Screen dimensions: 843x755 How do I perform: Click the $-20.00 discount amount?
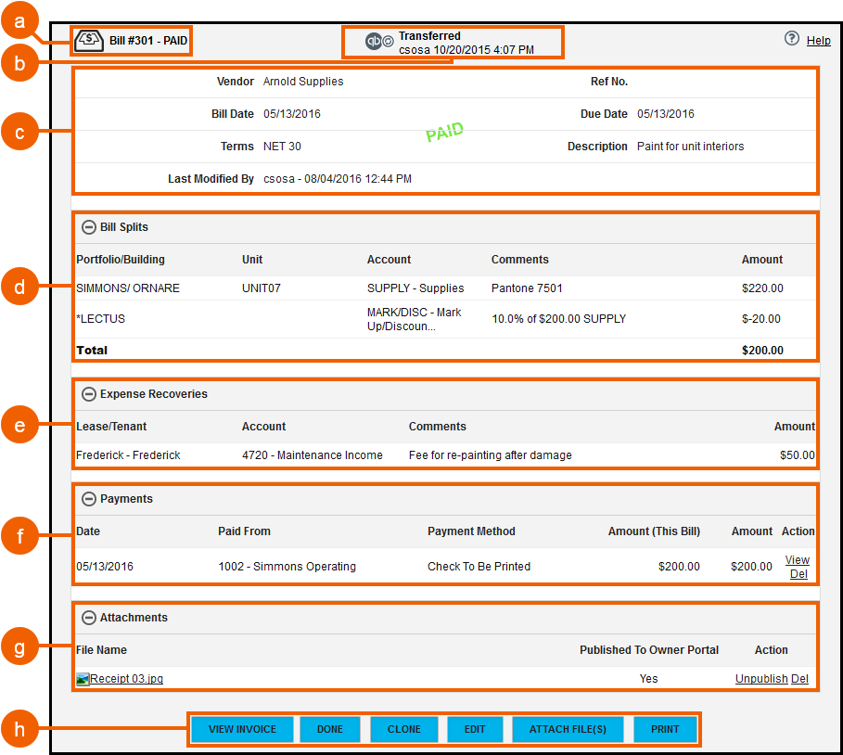(x=761, y=319)
